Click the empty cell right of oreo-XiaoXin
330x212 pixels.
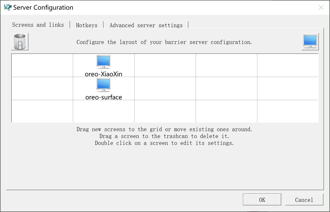tap(165, 65)
